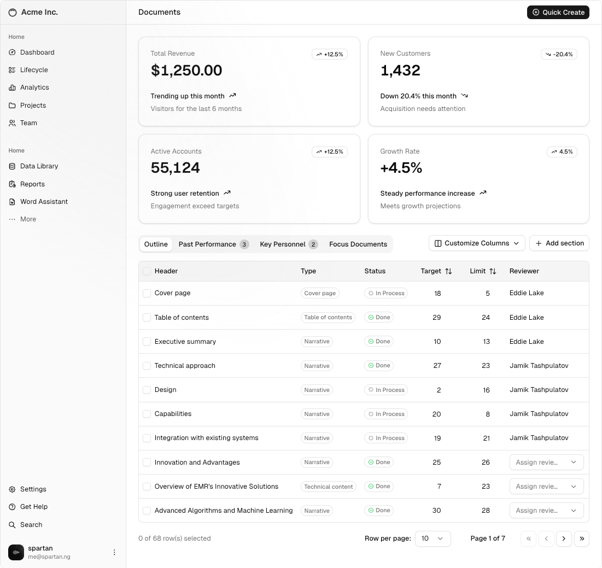
Task: Click the Add section button
Action: pyautogui.click(x=559, y=243)
